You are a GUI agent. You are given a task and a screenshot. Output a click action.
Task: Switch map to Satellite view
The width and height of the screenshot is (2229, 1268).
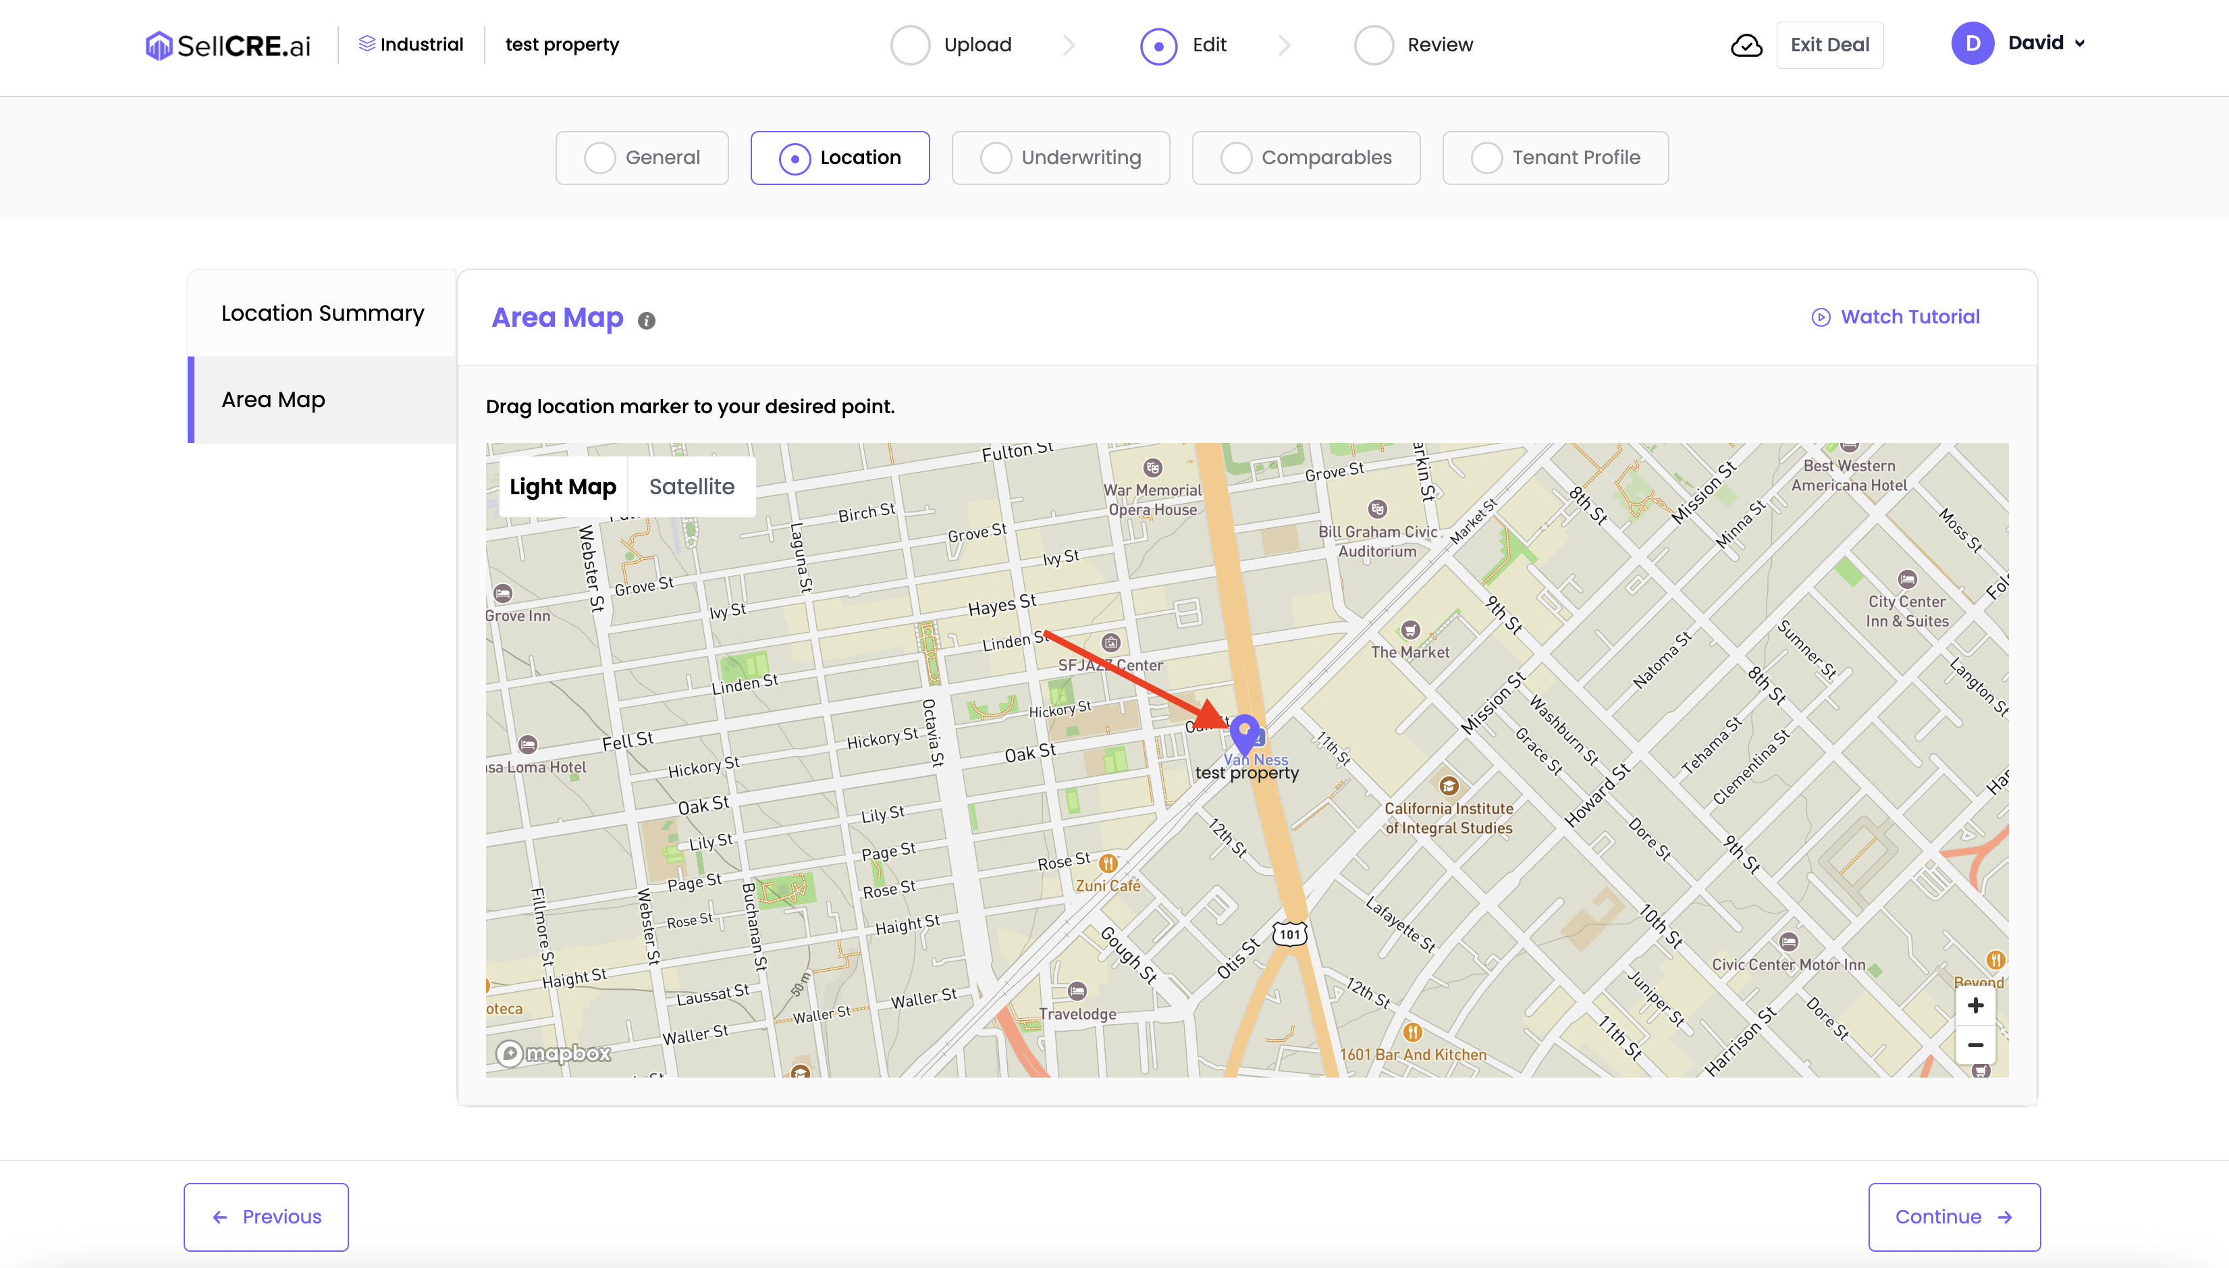pos(691,487)
